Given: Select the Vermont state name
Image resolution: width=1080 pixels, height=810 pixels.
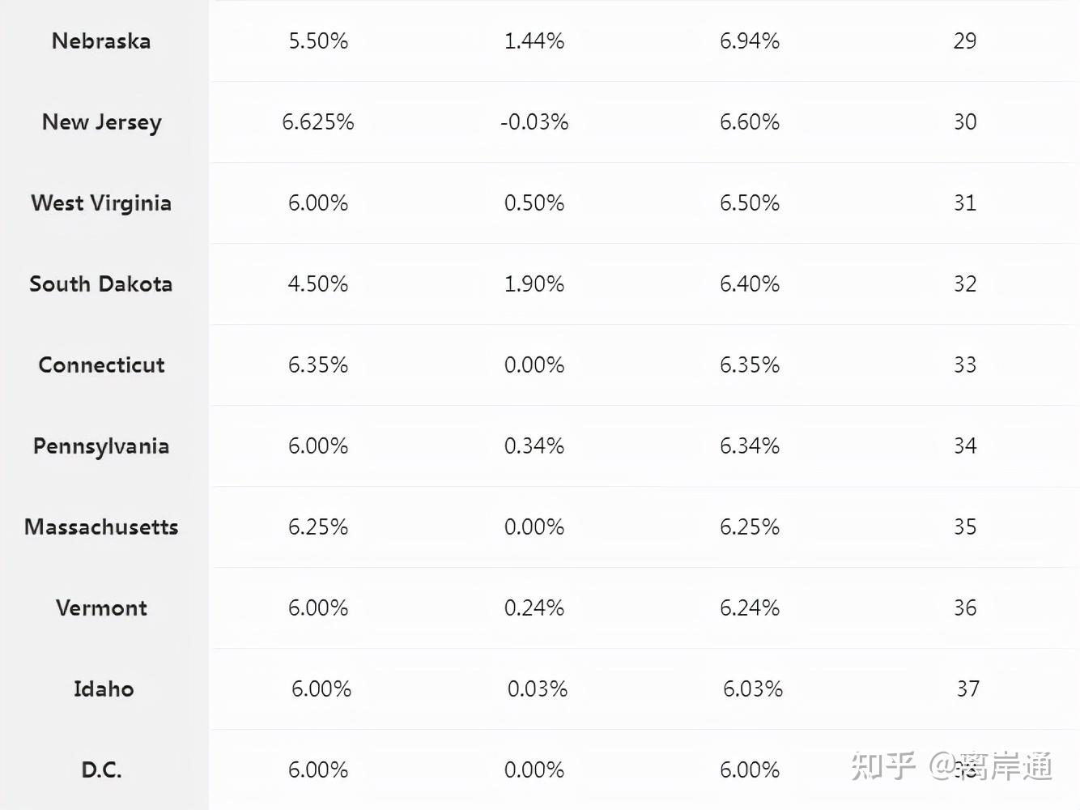Looking at the screenshot, I should click(101, 608).
